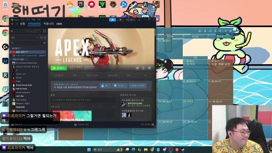Click the library search input field
272x153 pixels.
coord(26,42)
